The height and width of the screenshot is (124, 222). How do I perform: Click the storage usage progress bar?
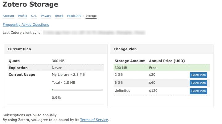[77, 90]
